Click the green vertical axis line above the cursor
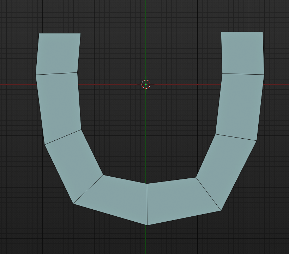 (146, 42)
